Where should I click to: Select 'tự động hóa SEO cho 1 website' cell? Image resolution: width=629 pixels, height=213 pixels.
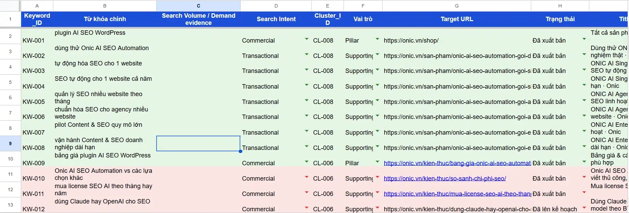point(105,67)
